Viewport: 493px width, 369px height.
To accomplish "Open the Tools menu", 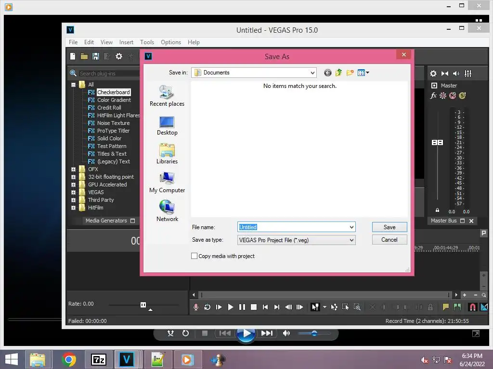I will [x=147, y=42].
